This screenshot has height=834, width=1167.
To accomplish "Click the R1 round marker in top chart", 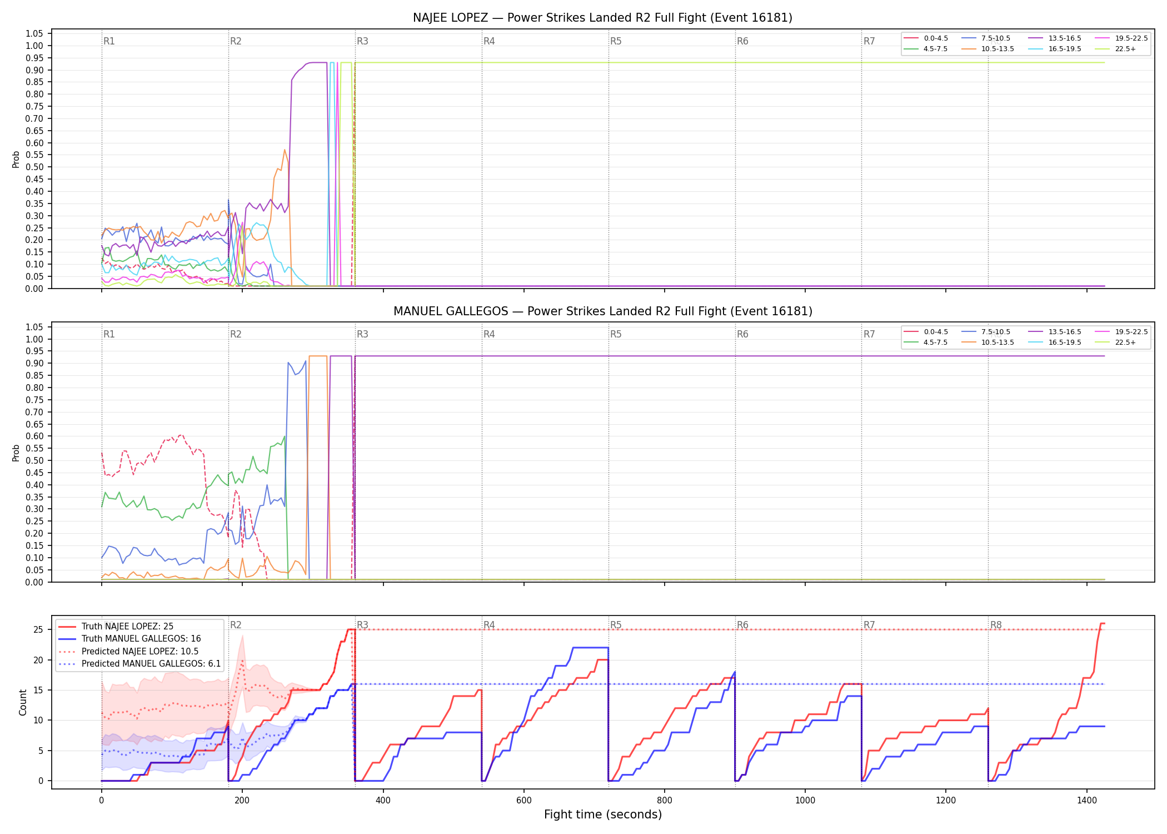I will [x=109, y=41].
